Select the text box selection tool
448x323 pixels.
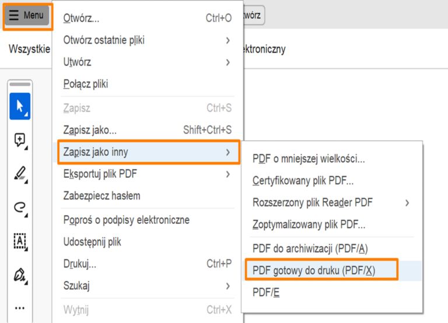20,240
